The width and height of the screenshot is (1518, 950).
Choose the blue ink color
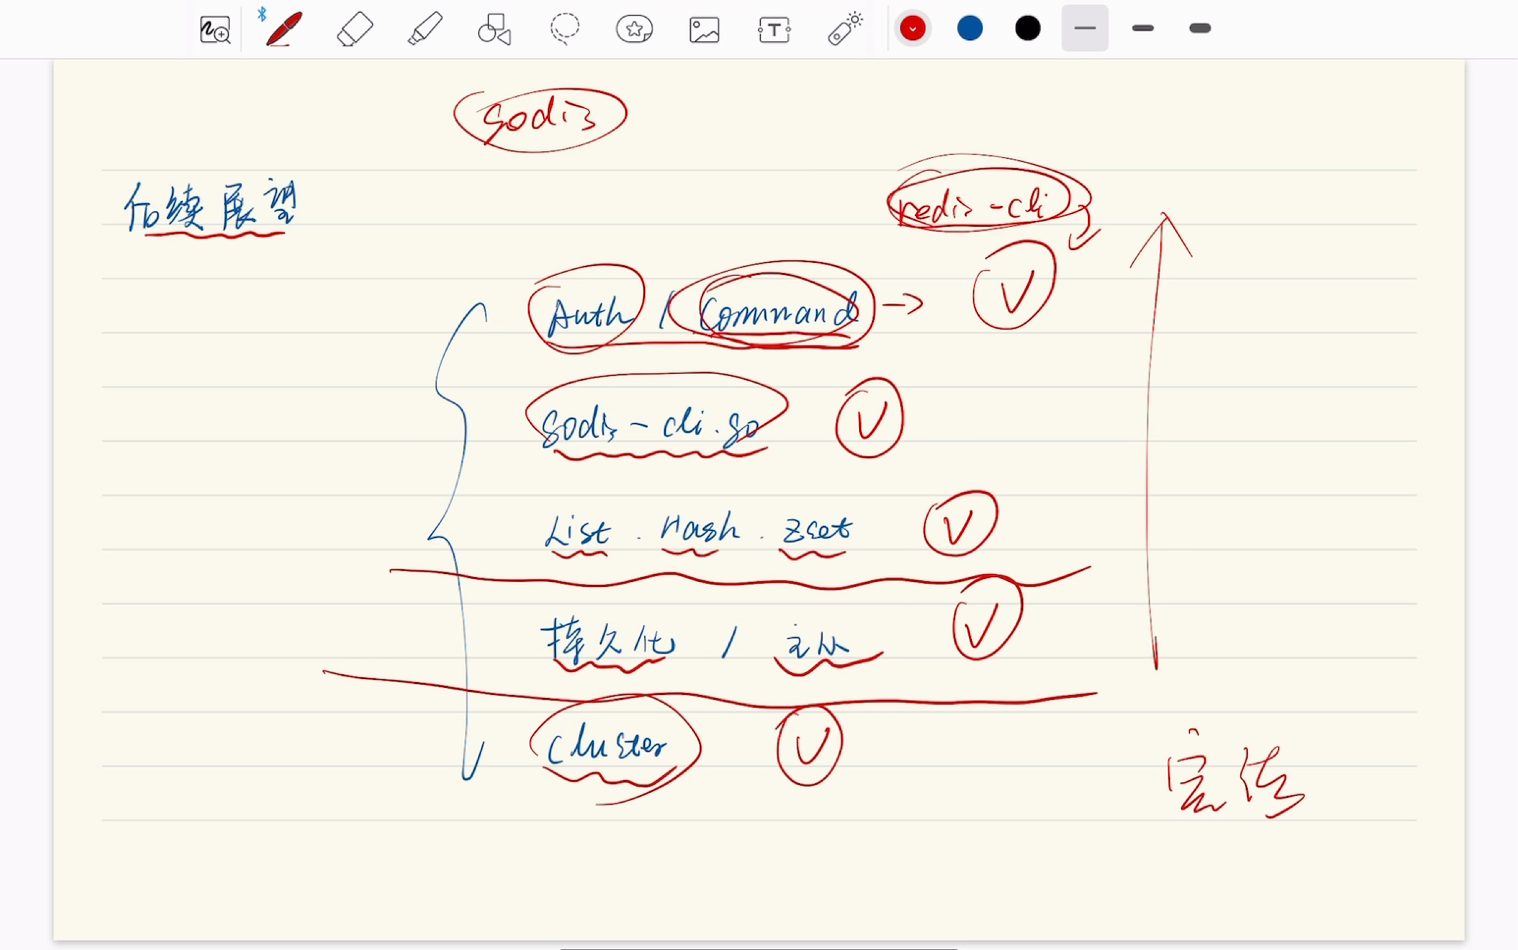(969, 28)
